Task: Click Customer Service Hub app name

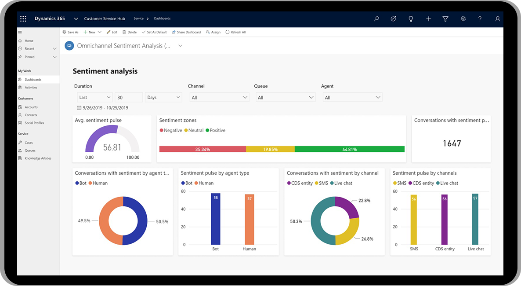Action: click(105, 18)
